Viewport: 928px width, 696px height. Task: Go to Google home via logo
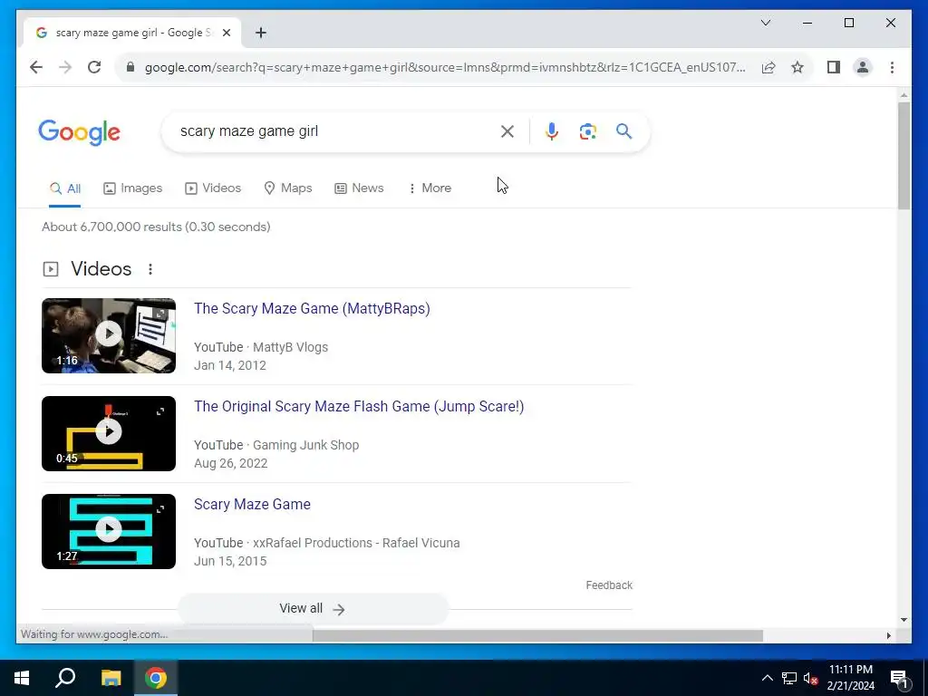[x=79, y=132]
